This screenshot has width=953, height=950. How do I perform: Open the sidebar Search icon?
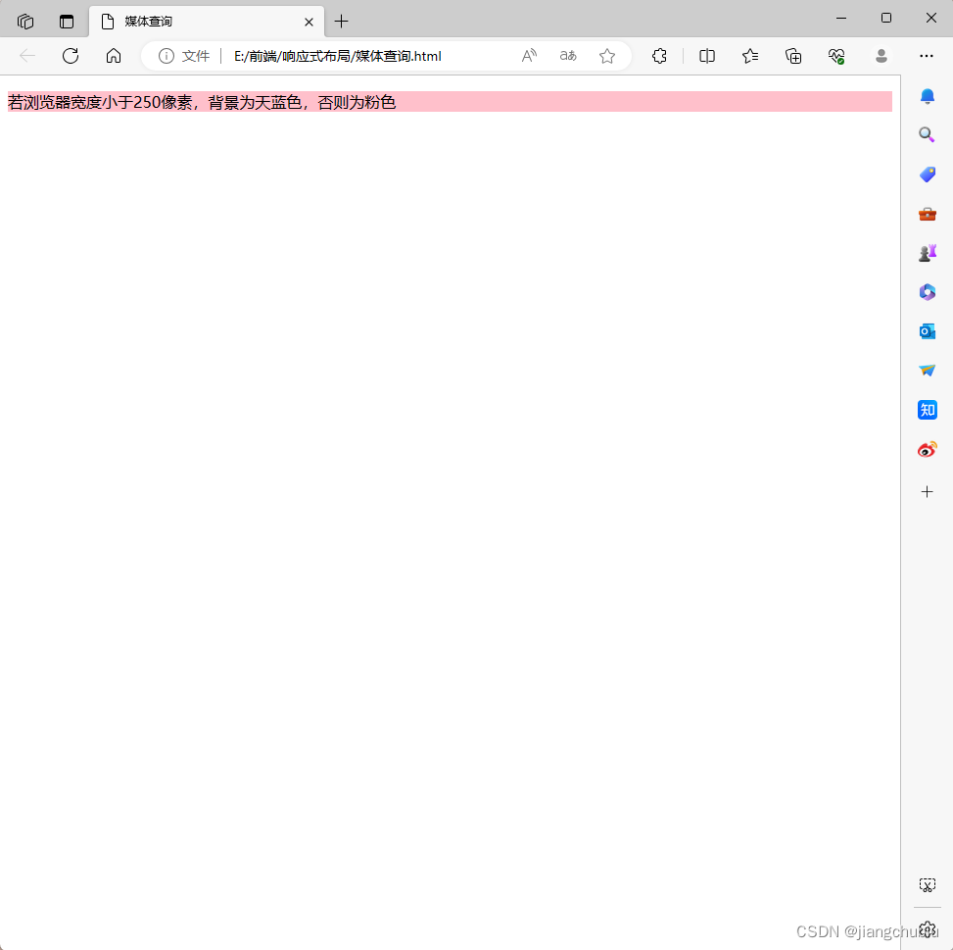coord(927,134)
